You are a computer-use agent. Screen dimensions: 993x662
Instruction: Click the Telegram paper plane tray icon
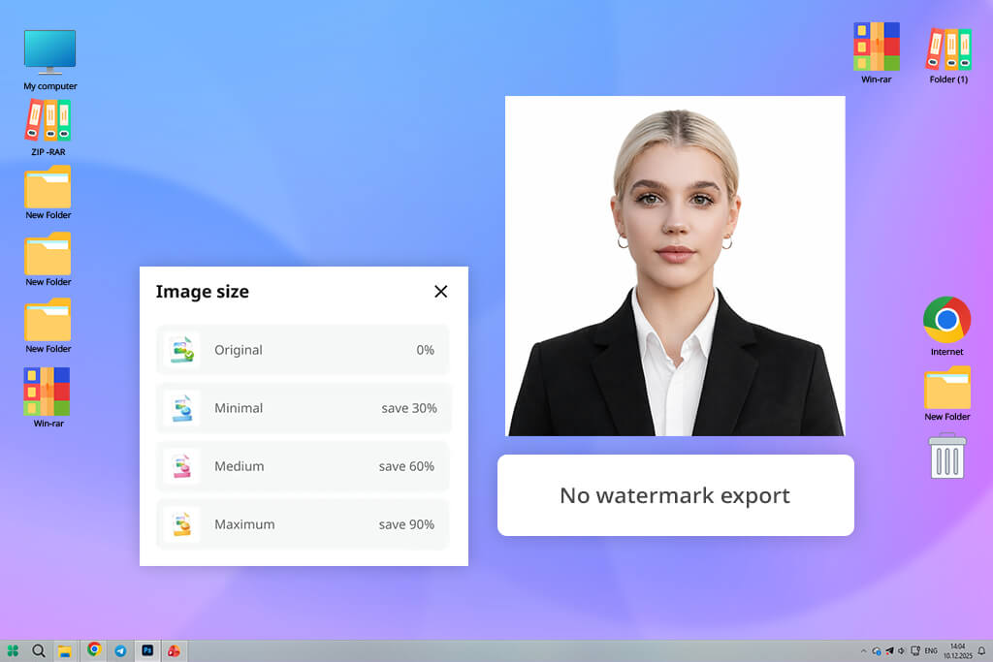click(889, 650)
